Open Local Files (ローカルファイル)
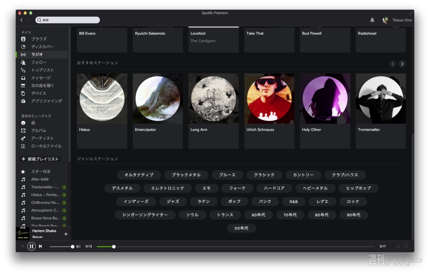Screen dimensions: 430x274 (46, 146)
